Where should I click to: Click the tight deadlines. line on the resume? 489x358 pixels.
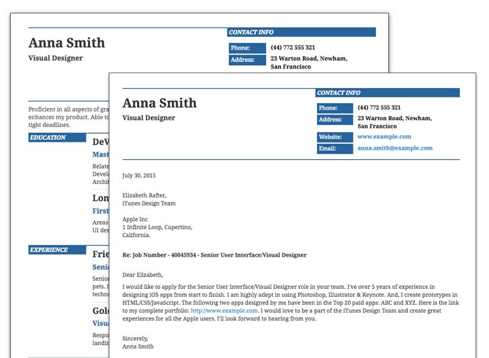pyautogui.click(x=49, y=125)
